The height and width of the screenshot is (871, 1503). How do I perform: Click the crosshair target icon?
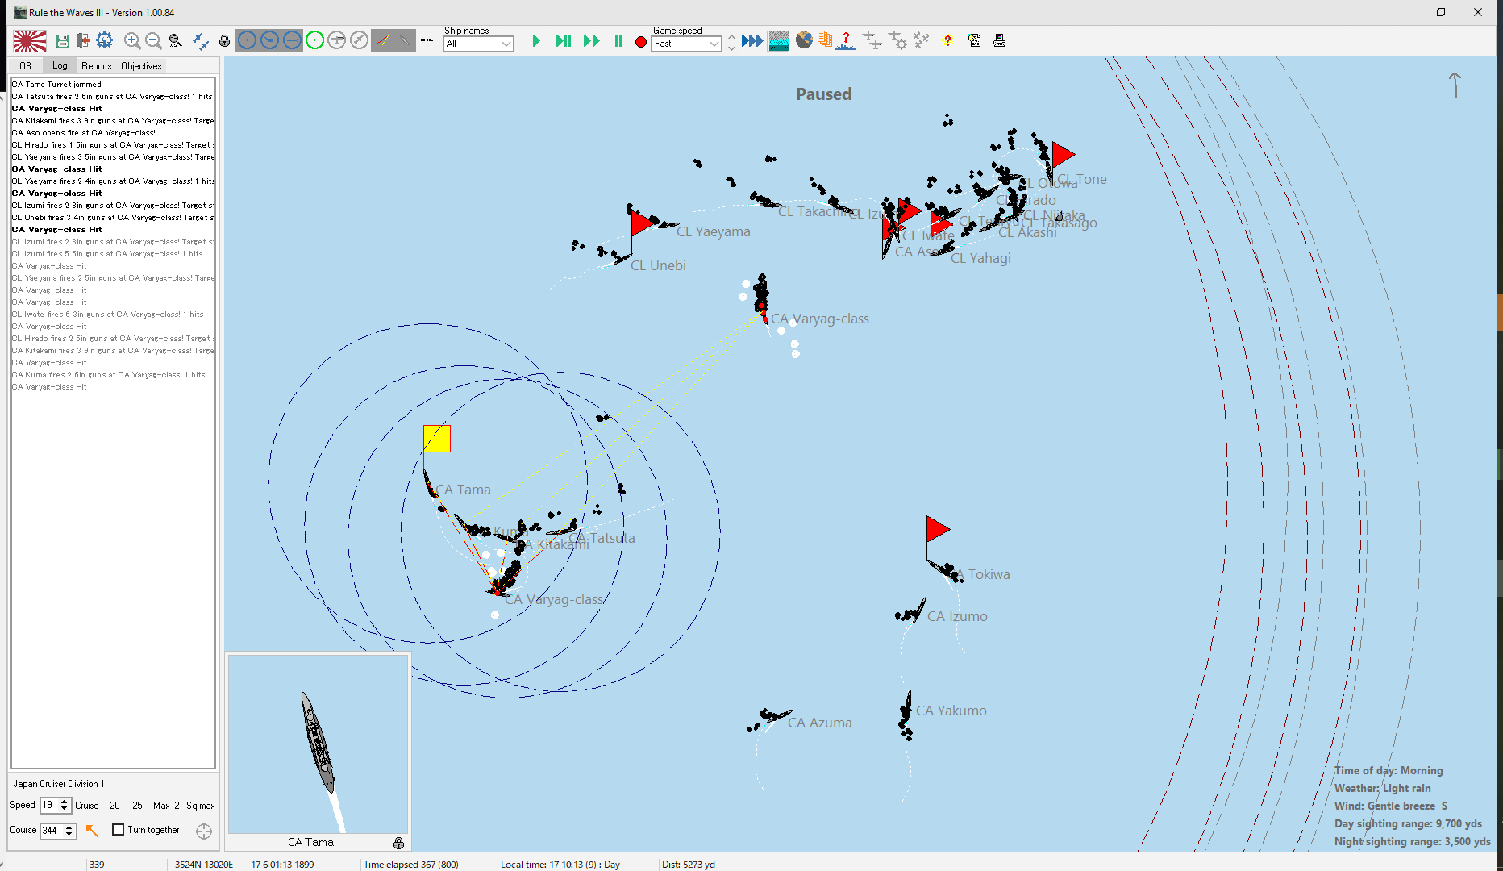pos(204,831)
